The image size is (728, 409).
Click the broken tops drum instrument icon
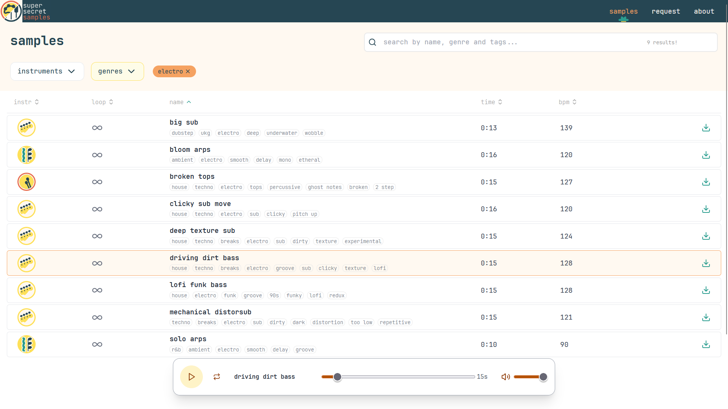(27, 182)
